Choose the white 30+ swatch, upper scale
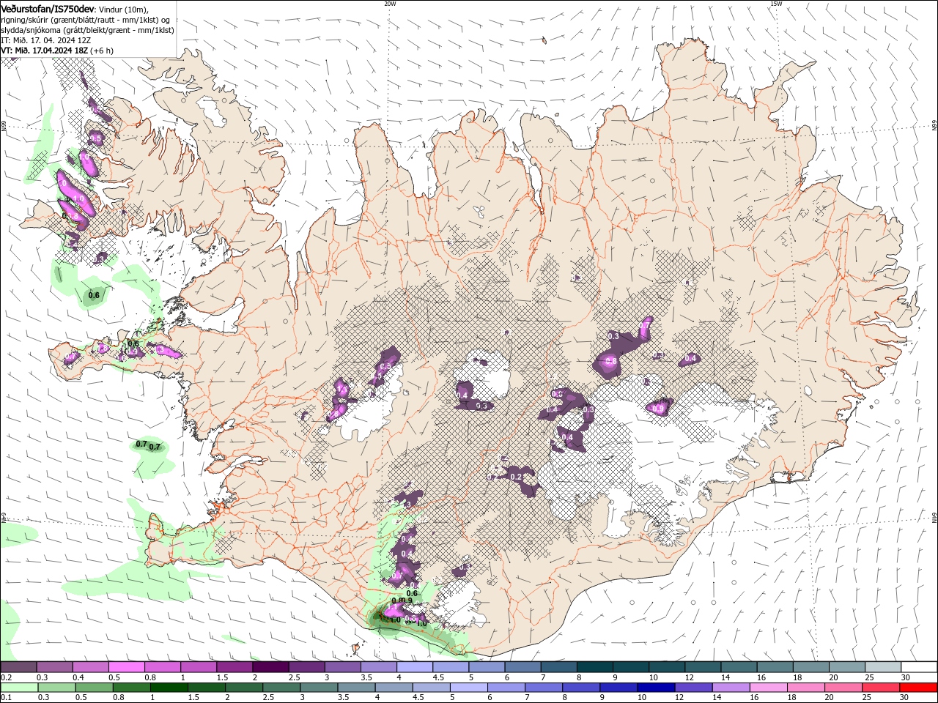Screen dimensions: 938x703 918,667
